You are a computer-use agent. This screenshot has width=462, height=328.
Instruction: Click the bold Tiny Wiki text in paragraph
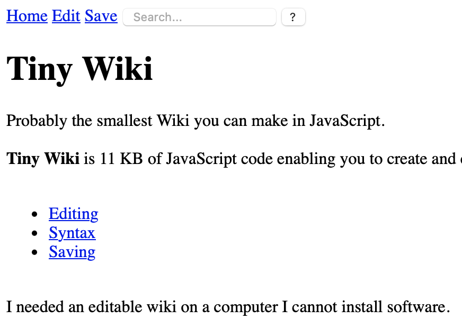coord(43,159)
